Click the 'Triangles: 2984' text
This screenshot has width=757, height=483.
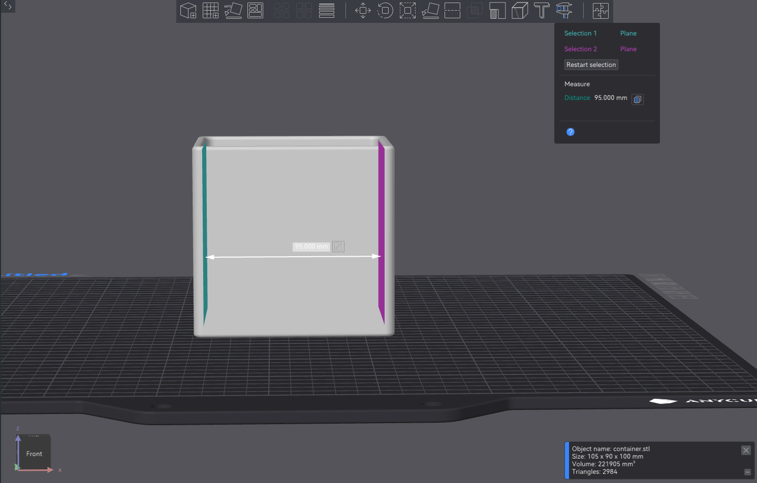click(x=595, y=472)
